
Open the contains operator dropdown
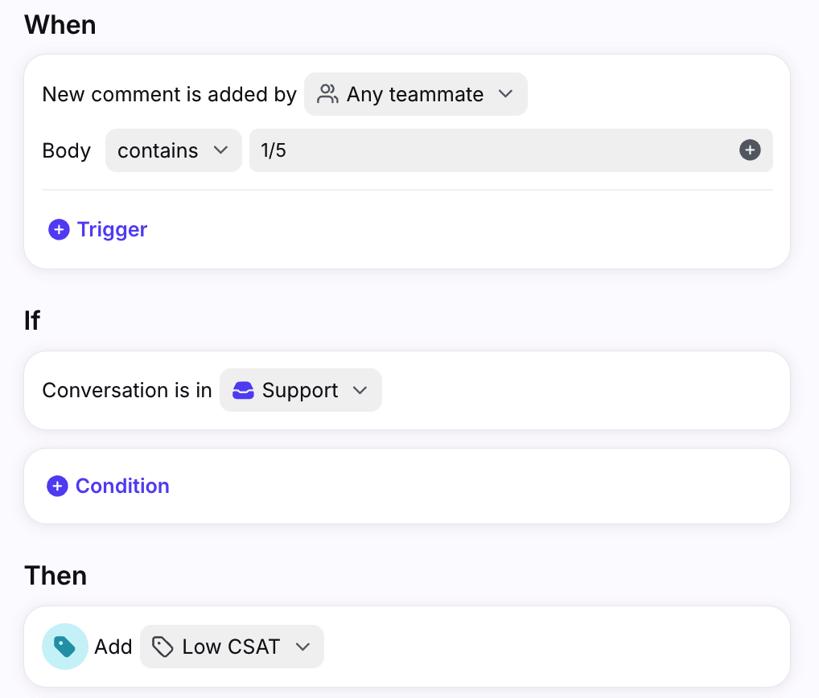pyautogui.click(x=173, y=150)
